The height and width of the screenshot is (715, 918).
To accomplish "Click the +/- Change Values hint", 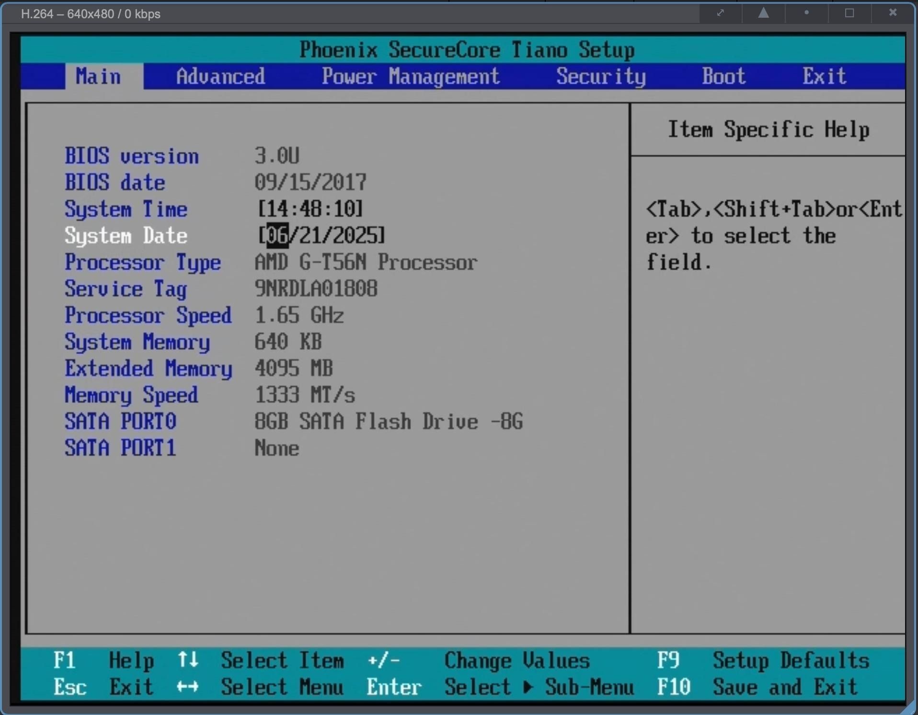I will coord(479,660).
